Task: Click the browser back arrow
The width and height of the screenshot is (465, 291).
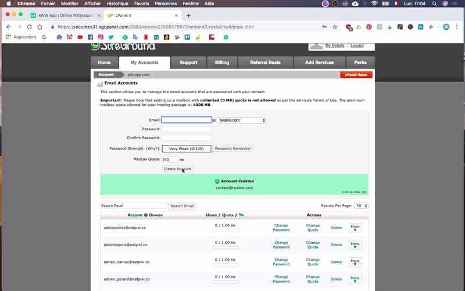Action: [x=9, y=27]
